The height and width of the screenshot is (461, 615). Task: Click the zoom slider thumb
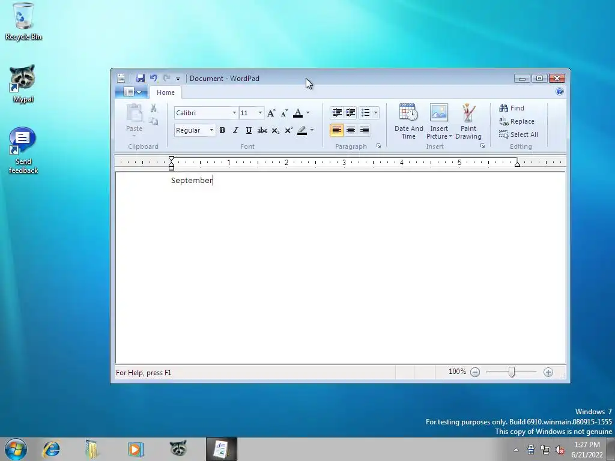click(512, 372)
